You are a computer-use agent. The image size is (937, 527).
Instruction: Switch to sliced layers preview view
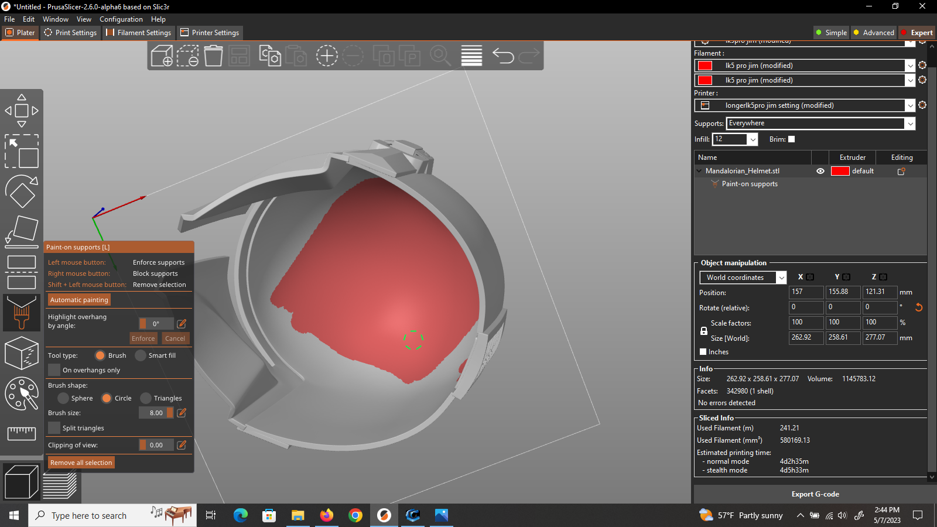click(60, 486)
